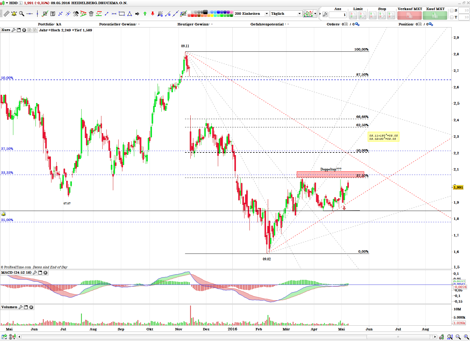Click the scrollbar left arrow
Screen dimensions: 470x341
coord(19,337)
